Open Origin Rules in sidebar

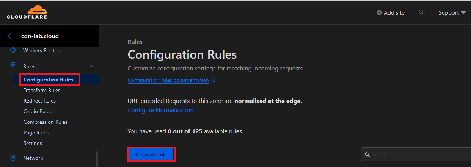click(38, 111)
